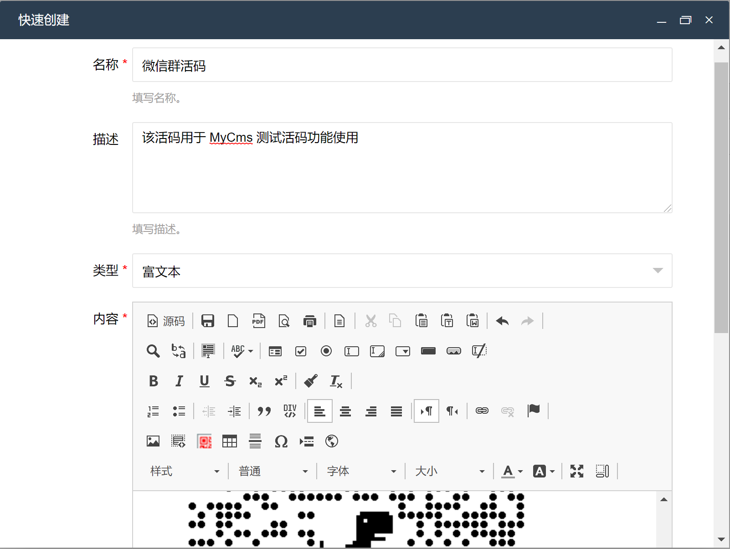
Task: Click the Select All icon
Action: [x=208, y=351]
